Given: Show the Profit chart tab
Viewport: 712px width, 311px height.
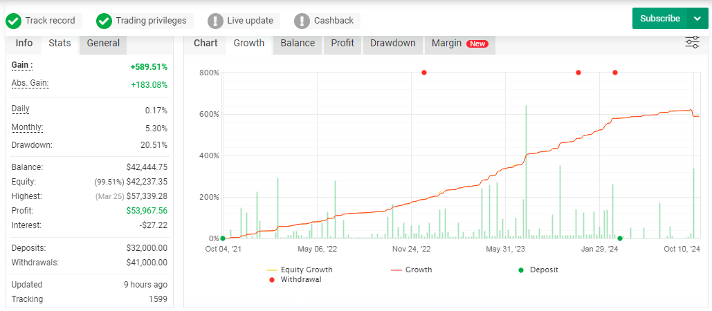Looking at the screenshot, I should coord(343,43).
